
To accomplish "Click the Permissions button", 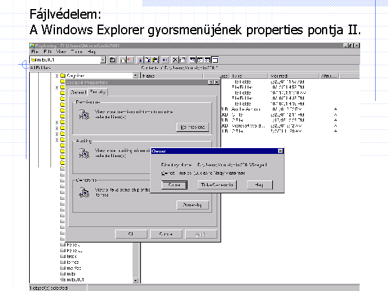I will 193,127.
